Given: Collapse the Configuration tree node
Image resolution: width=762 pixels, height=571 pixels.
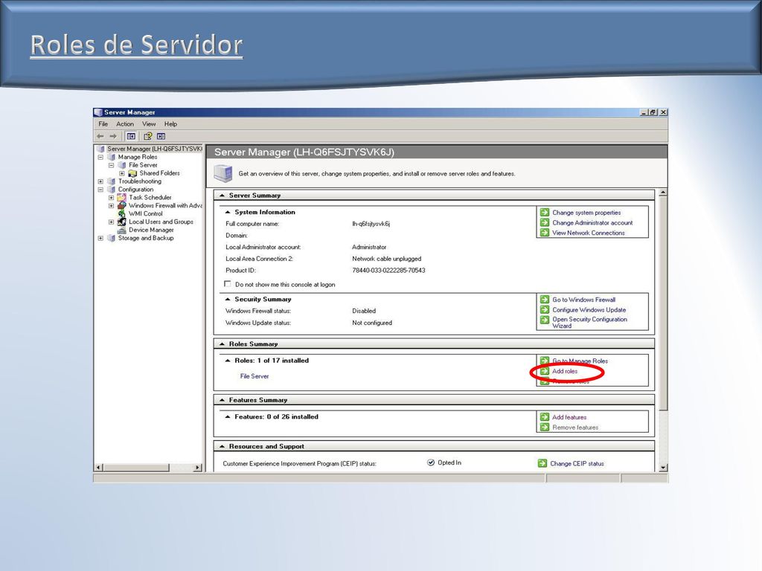Looking at the screenshot, I should pyautogui.click(x=100, y=190).
